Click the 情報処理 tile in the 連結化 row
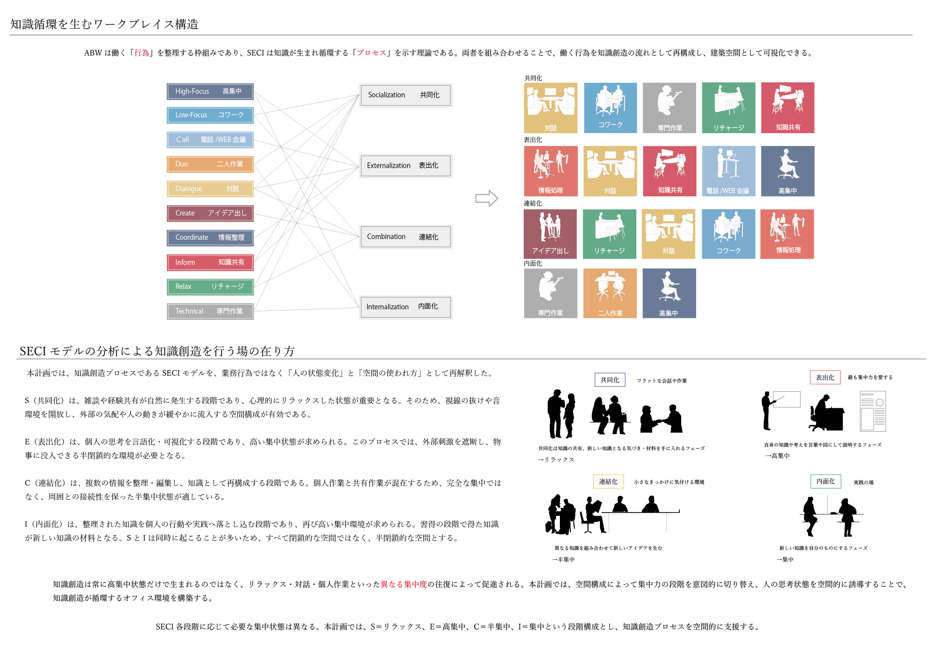936x661 pixels. pyautogui.click(x=787, y=234)
